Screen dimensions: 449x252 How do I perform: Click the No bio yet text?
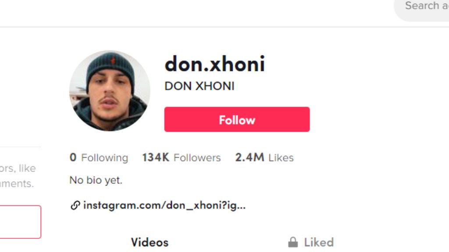(x=96, y=180)
